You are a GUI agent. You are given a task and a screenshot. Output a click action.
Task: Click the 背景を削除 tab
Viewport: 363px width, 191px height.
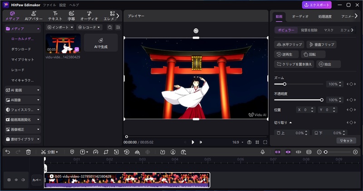click(309, 30)
